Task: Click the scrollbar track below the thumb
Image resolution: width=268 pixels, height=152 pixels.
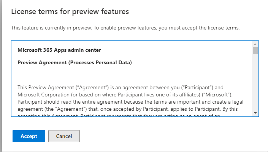Action: click(255, 83)
